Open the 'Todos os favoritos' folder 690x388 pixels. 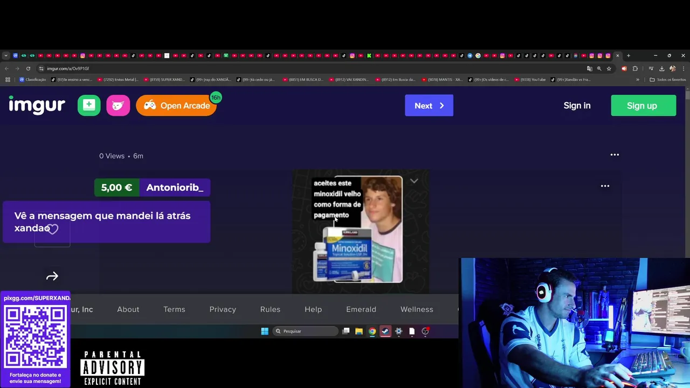tap(668, 80)
